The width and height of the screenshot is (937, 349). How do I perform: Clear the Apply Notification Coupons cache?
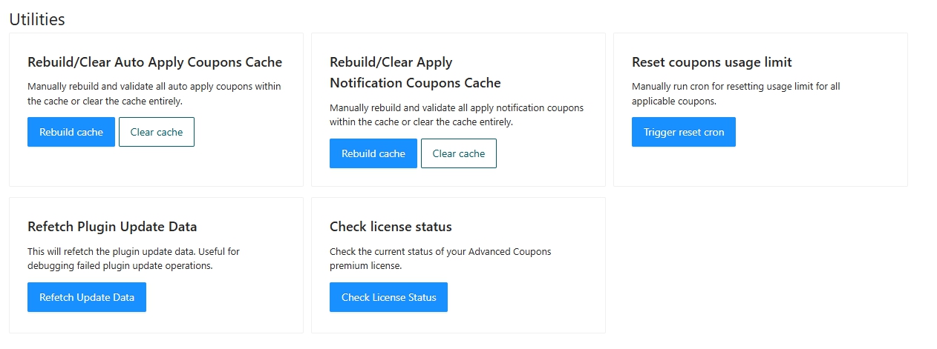coord(459,153)
